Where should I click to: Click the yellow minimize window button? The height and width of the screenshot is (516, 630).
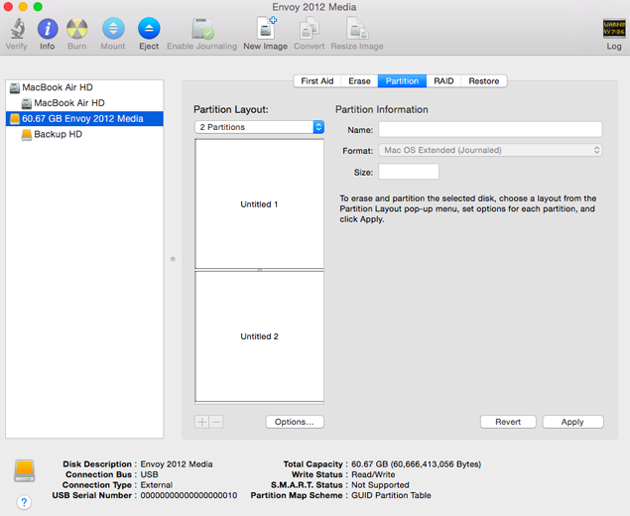point(23,6)
